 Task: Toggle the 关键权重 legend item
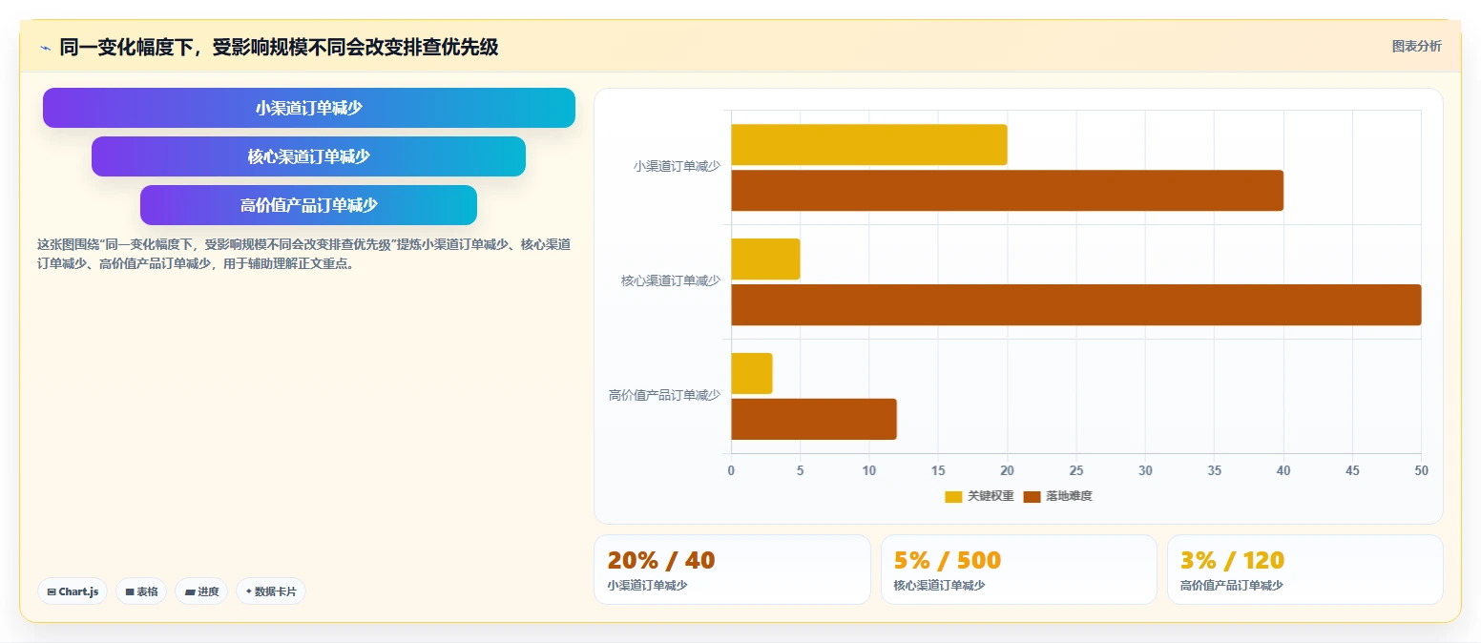[x=979, y=496]
